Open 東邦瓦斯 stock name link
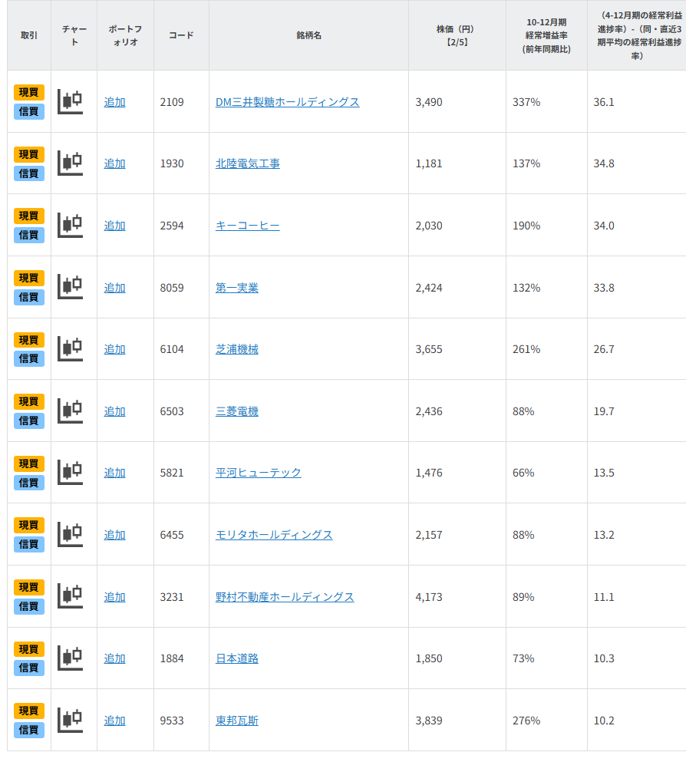Screen dimensions: 686x762 click(x=237, y=721)
